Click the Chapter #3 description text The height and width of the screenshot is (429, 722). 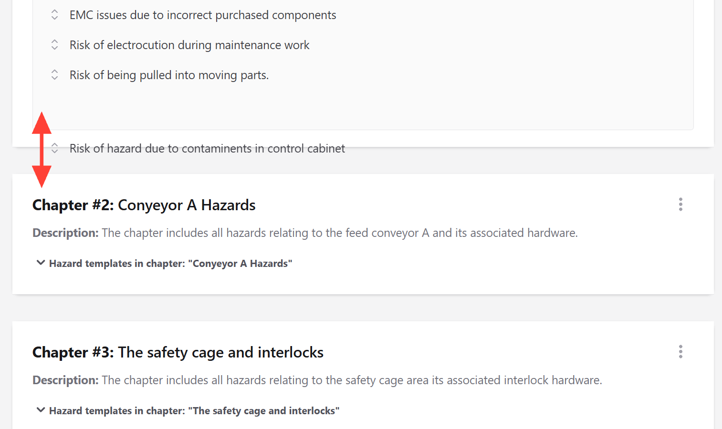(x=317, y=380)
